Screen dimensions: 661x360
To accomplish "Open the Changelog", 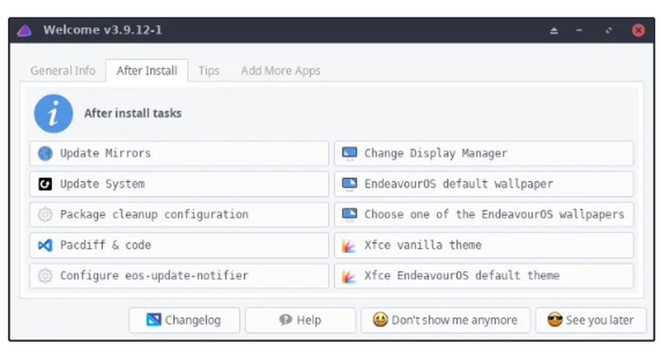I will pyautogui.click(x=184, y=320).
